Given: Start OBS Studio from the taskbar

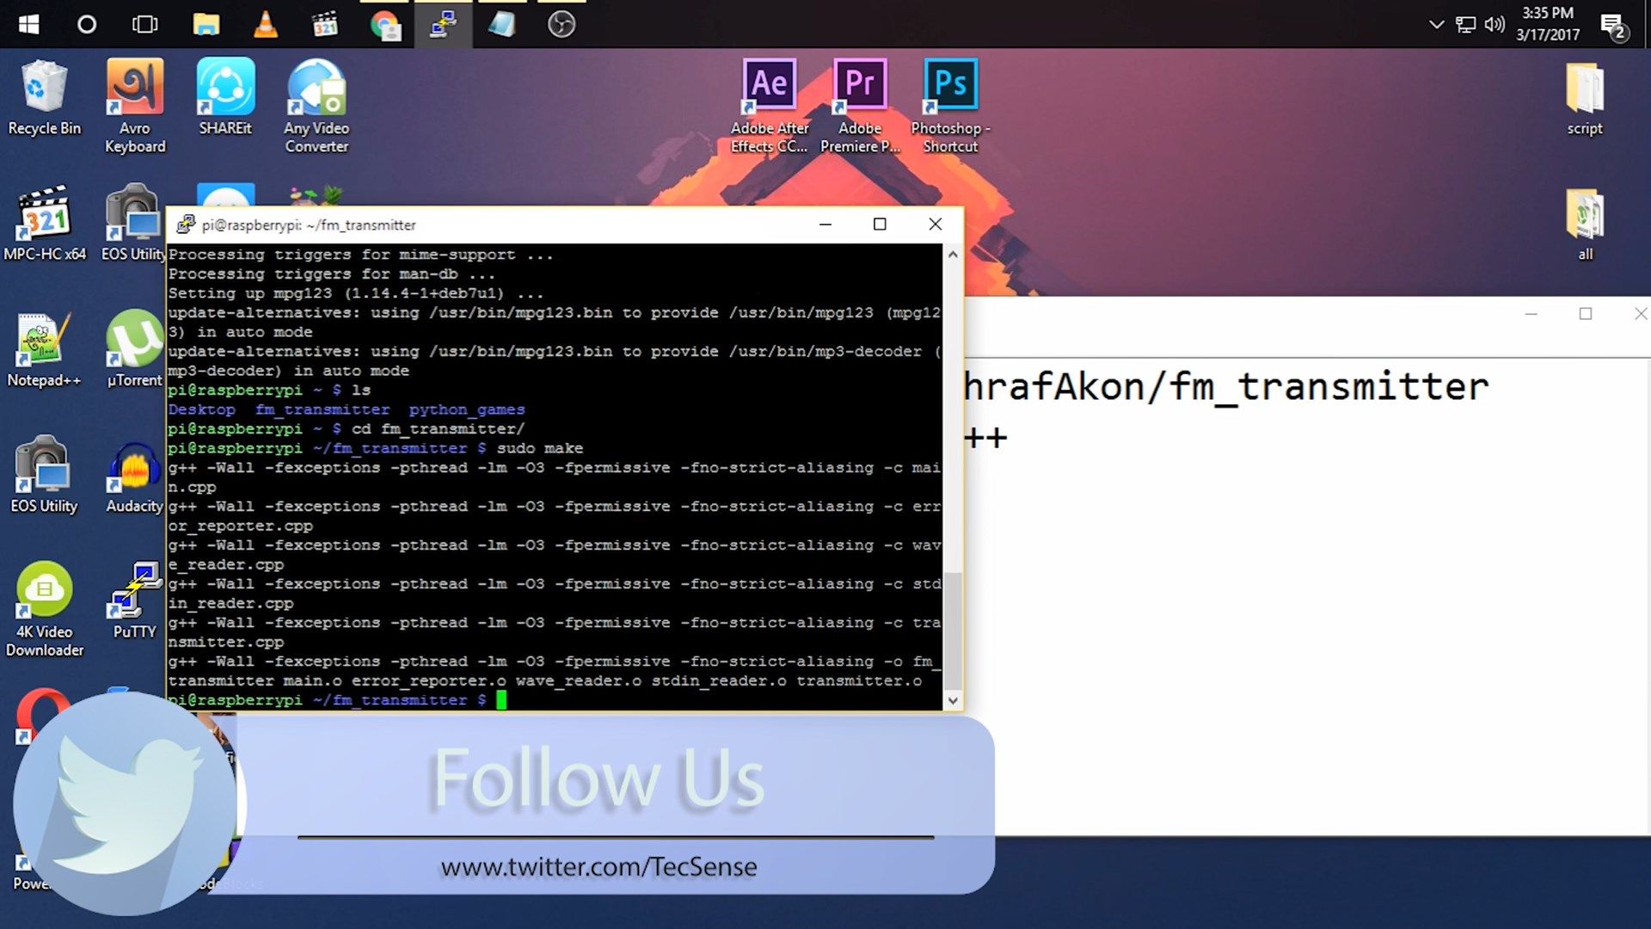Looking at the screenshot, I should (561, 25).
